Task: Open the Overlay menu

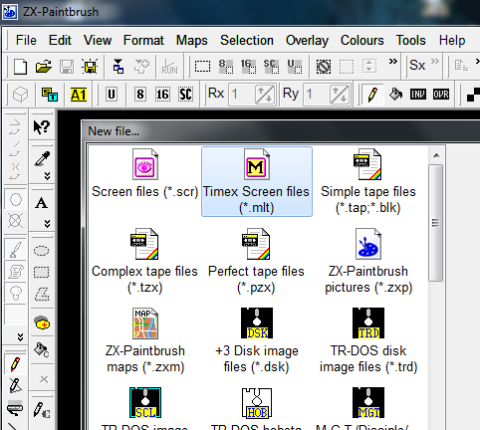Action: pyautogui.click(x=307, y=41)
